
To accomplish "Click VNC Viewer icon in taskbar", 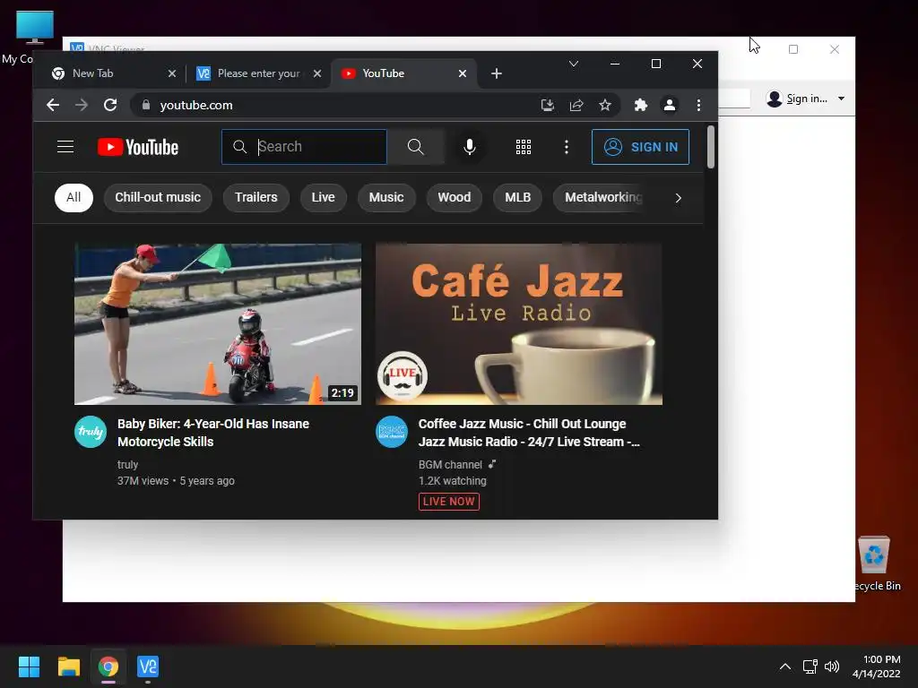I will click(148, 666).
